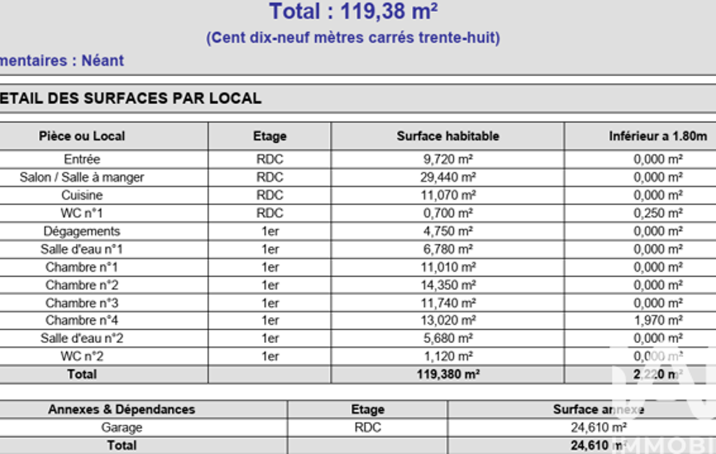The width and height of the screenshot is (716, 454).
Task: Select the 'Garage' annex row
Action: [x=122, y=427]
